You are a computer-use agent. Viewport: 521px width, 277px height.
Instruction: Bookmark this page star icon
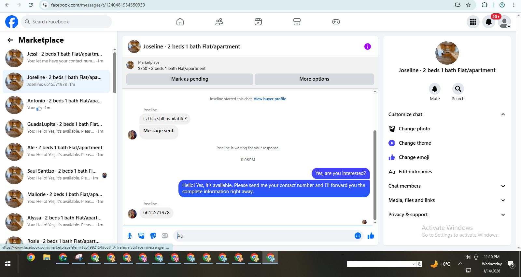pos(468,5)
